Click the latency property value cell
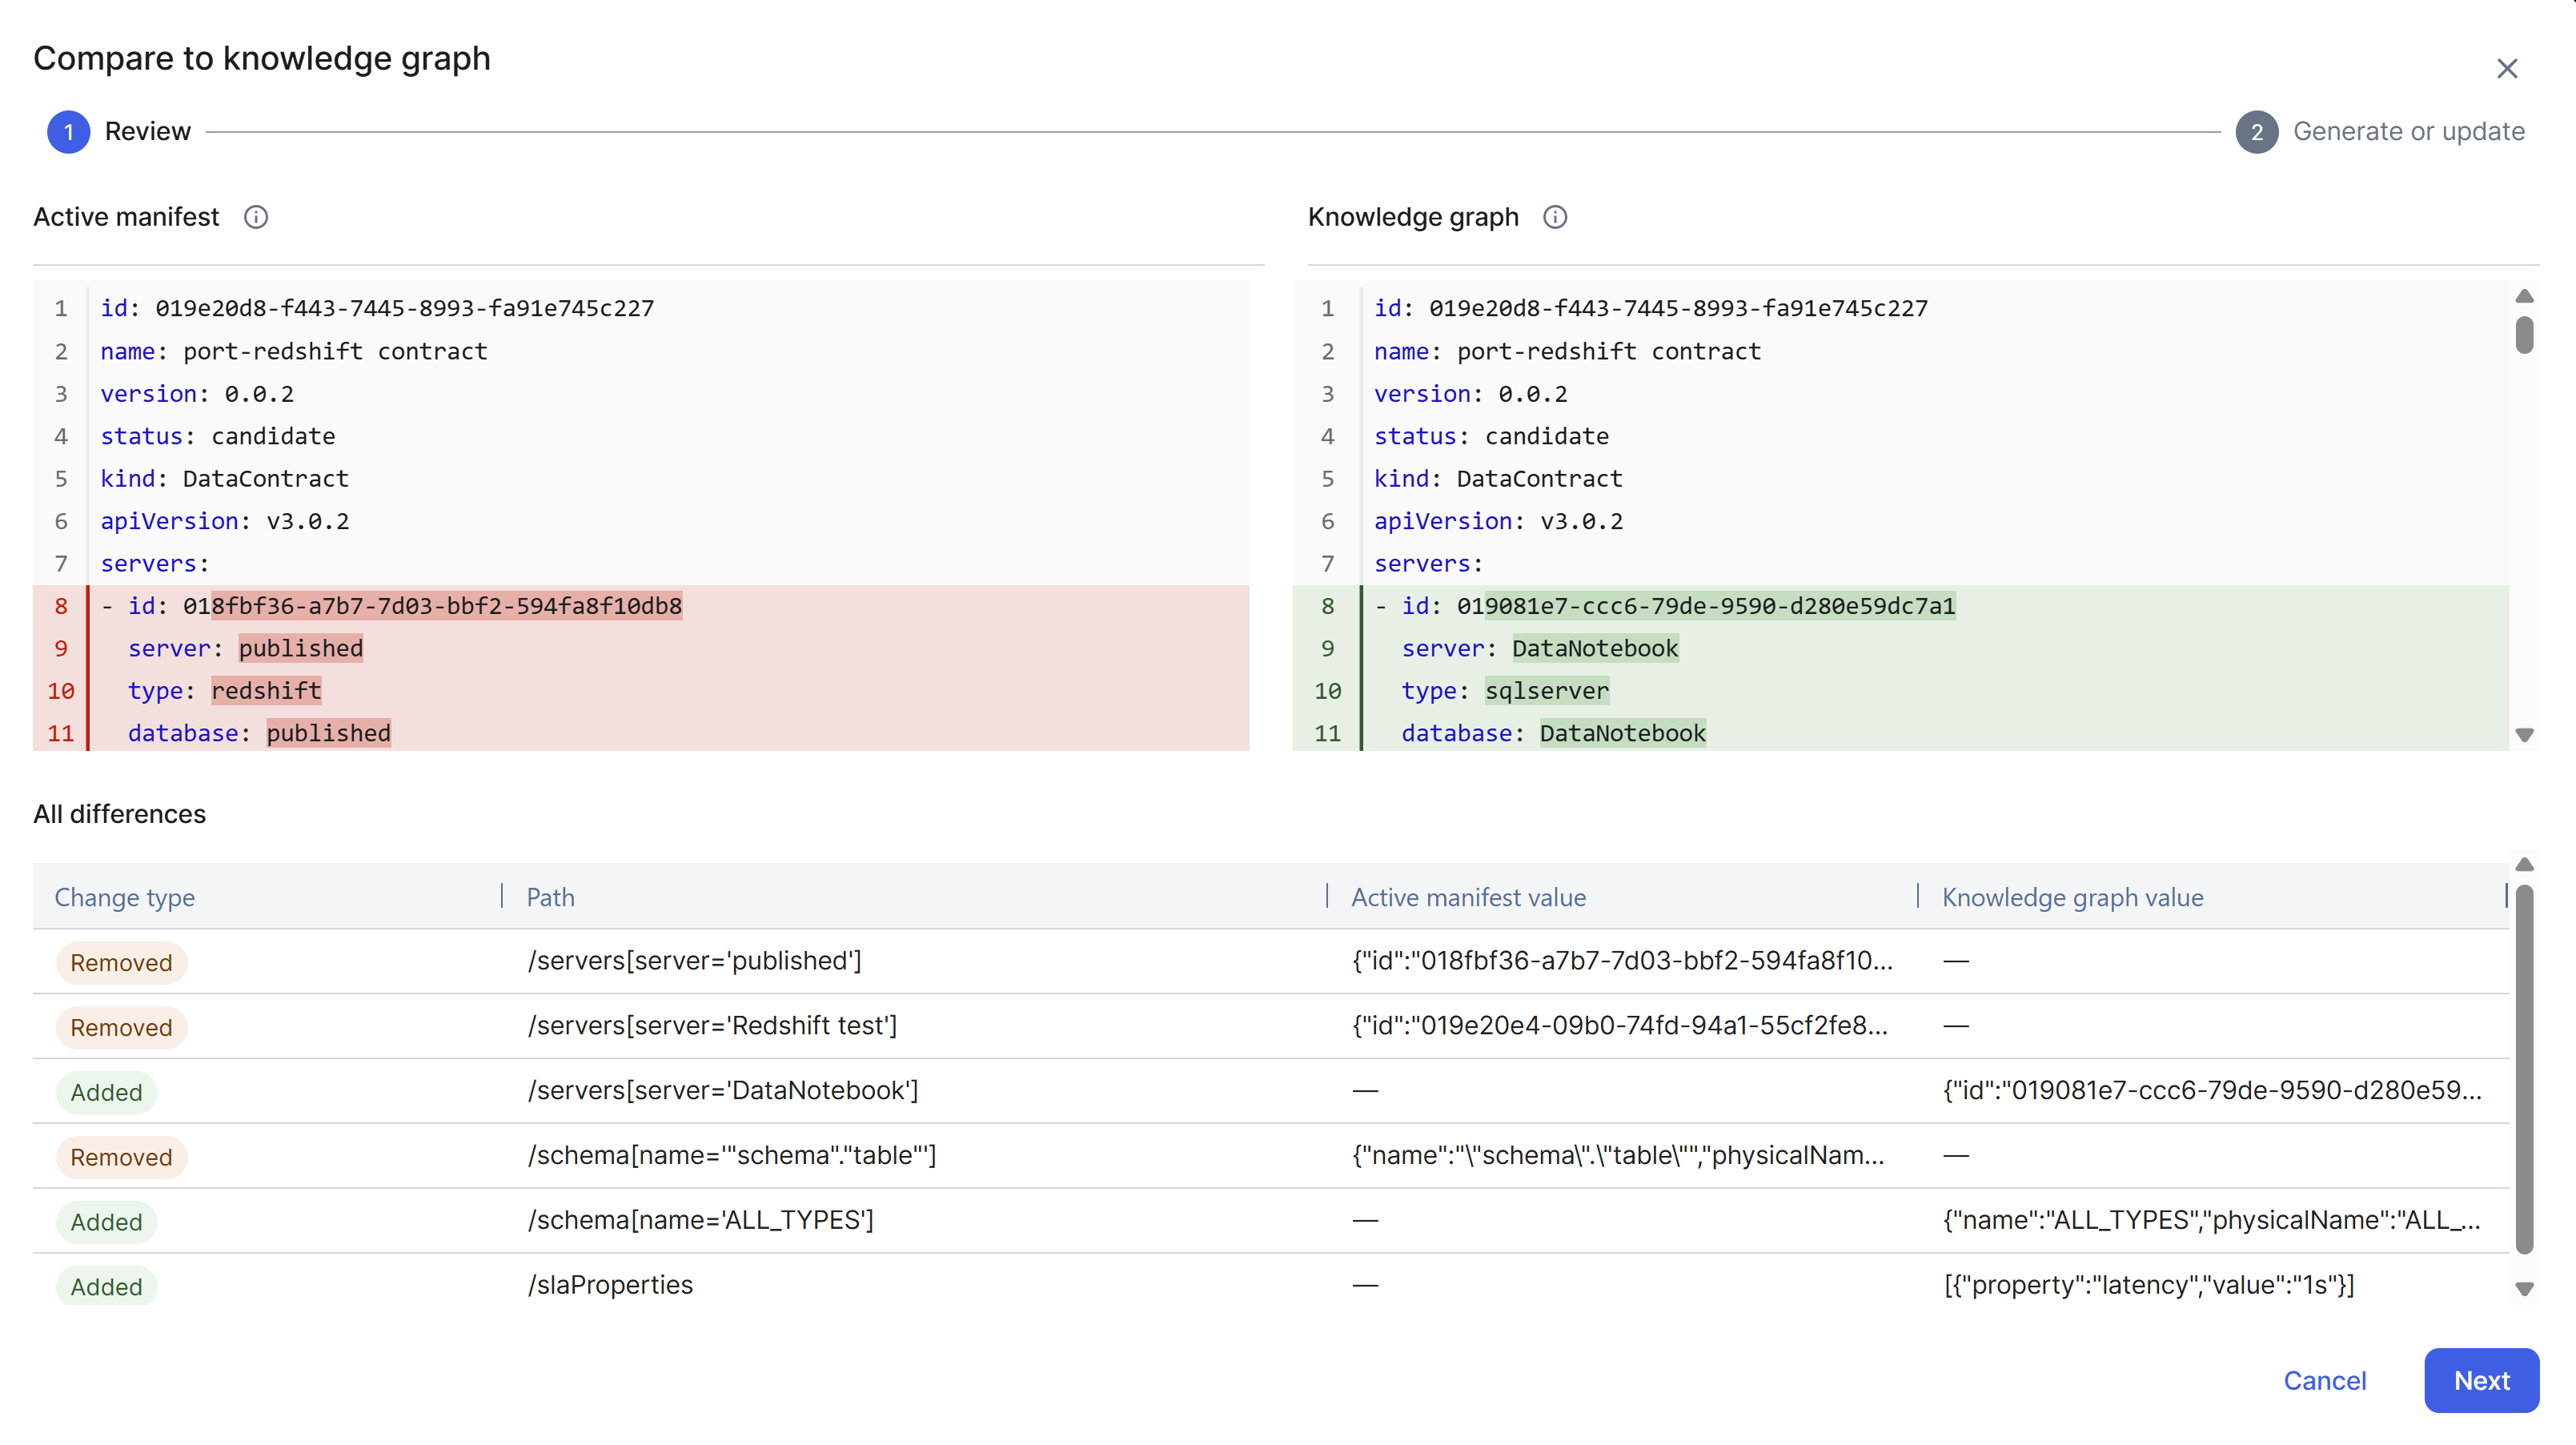The image size is (2576, 1445). click(2149, 1285)
